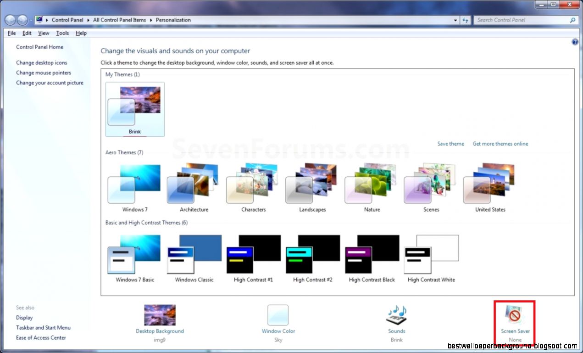
Task: Click the Forward navigation arrow
Action: coord(22,20)
